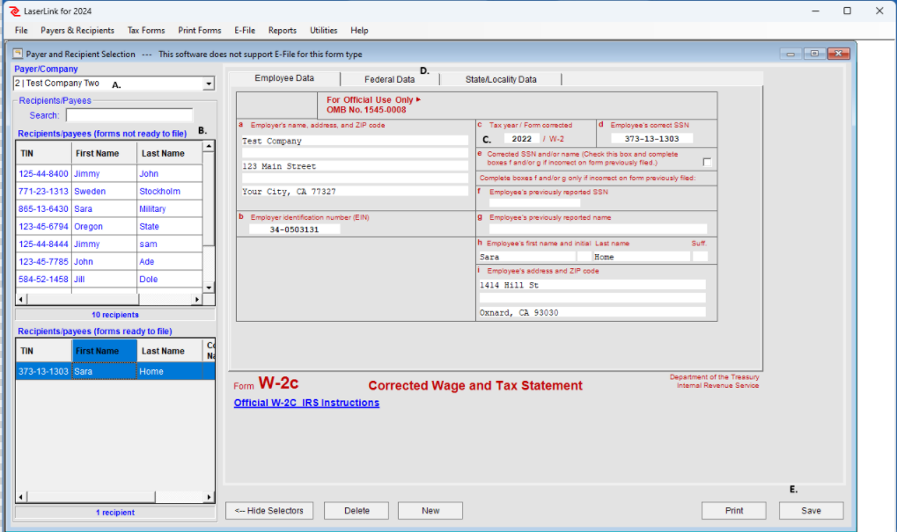This screenshot has width=897, height=532.
Task: Switch to the State/Locality Data tab
Action: (500, 79)
